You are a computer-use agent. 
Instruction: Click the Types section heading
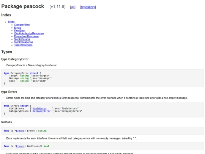point(7,52)
